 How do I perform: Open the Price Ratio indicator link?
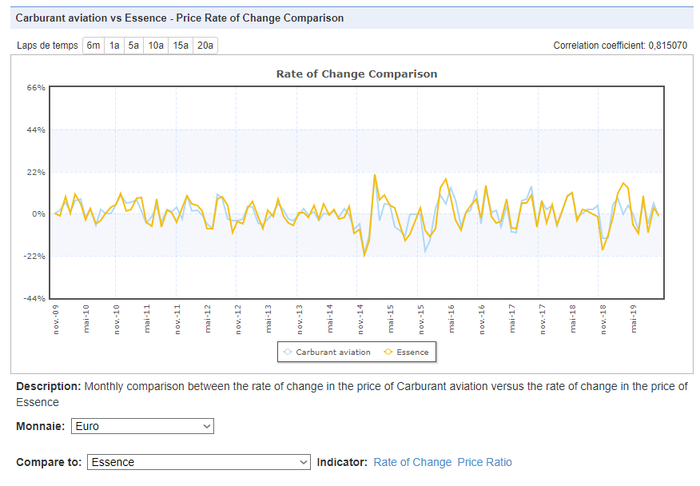tap(485, 462)
